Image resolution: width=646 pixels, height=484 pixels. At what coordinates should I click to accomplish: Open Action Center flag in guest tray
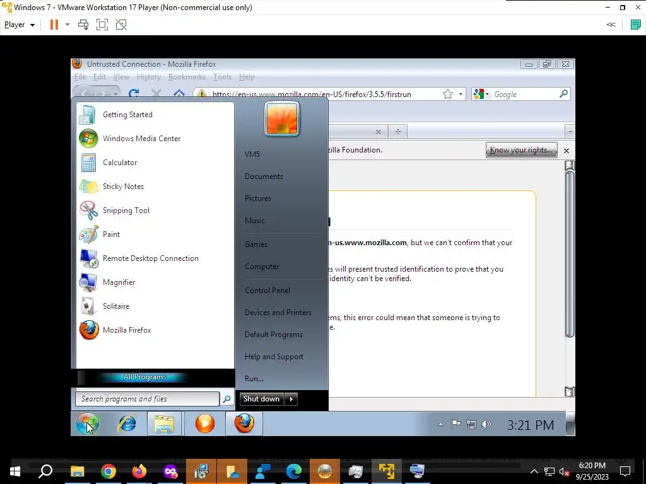click(455, 424)
